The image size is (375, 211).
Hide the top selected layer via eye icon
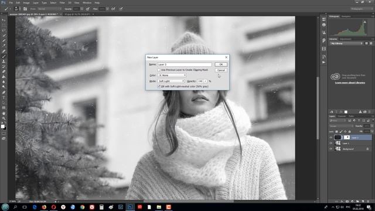[x=331, y=138]
